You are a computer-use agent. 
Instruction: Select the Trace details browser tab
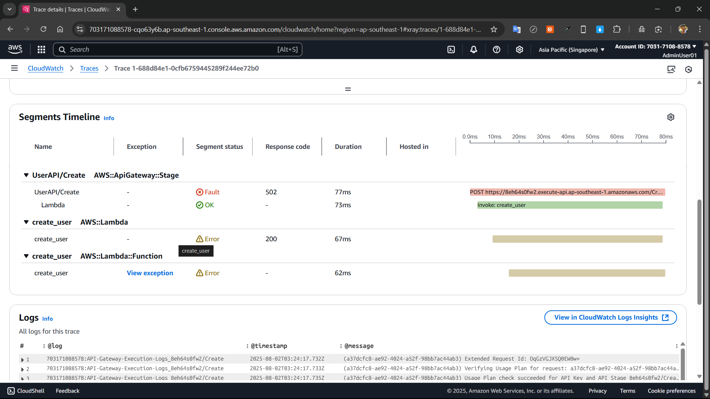pos(72,9)
